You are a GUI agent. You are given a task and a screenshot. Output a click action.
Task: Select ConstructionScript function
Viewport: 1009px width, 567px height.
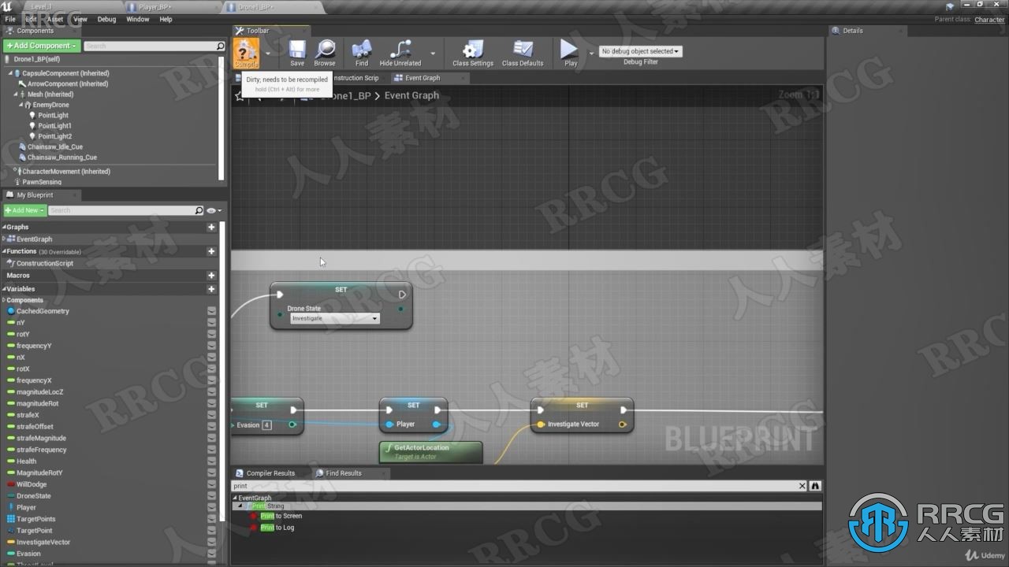pos(44,264)
